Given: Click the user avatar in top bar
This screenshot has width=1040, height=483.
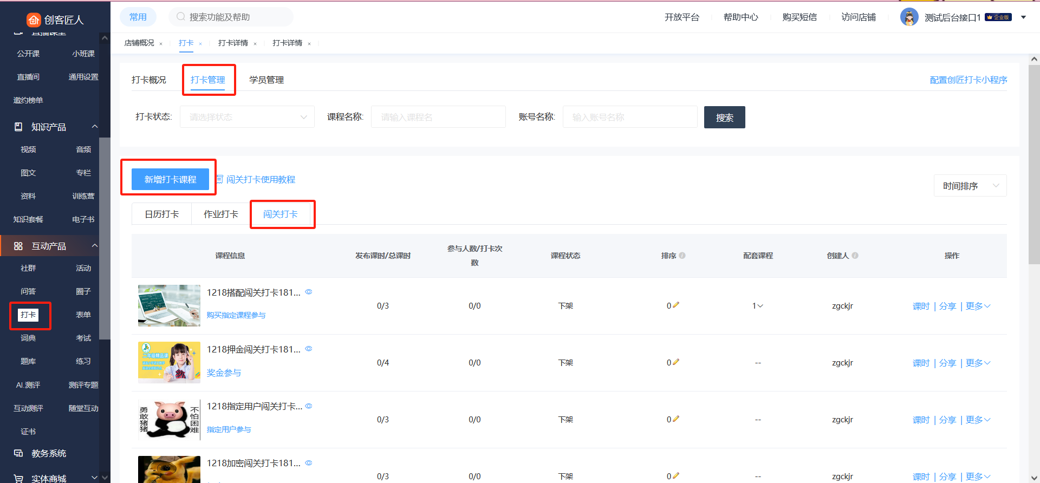Looking at the screenshot, I should tap(909, 17).
